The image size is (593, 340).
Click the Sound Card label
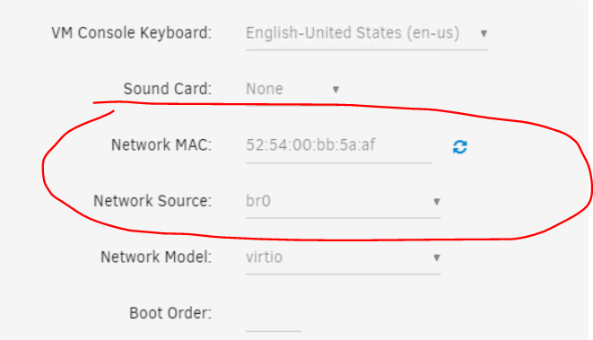168,89
